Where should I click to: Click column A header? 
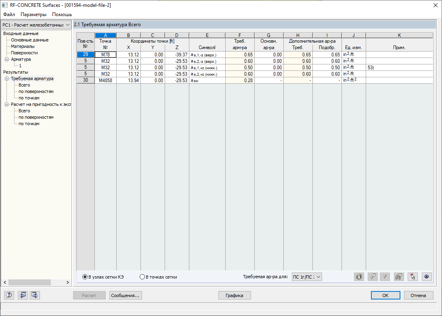[105, 35]
